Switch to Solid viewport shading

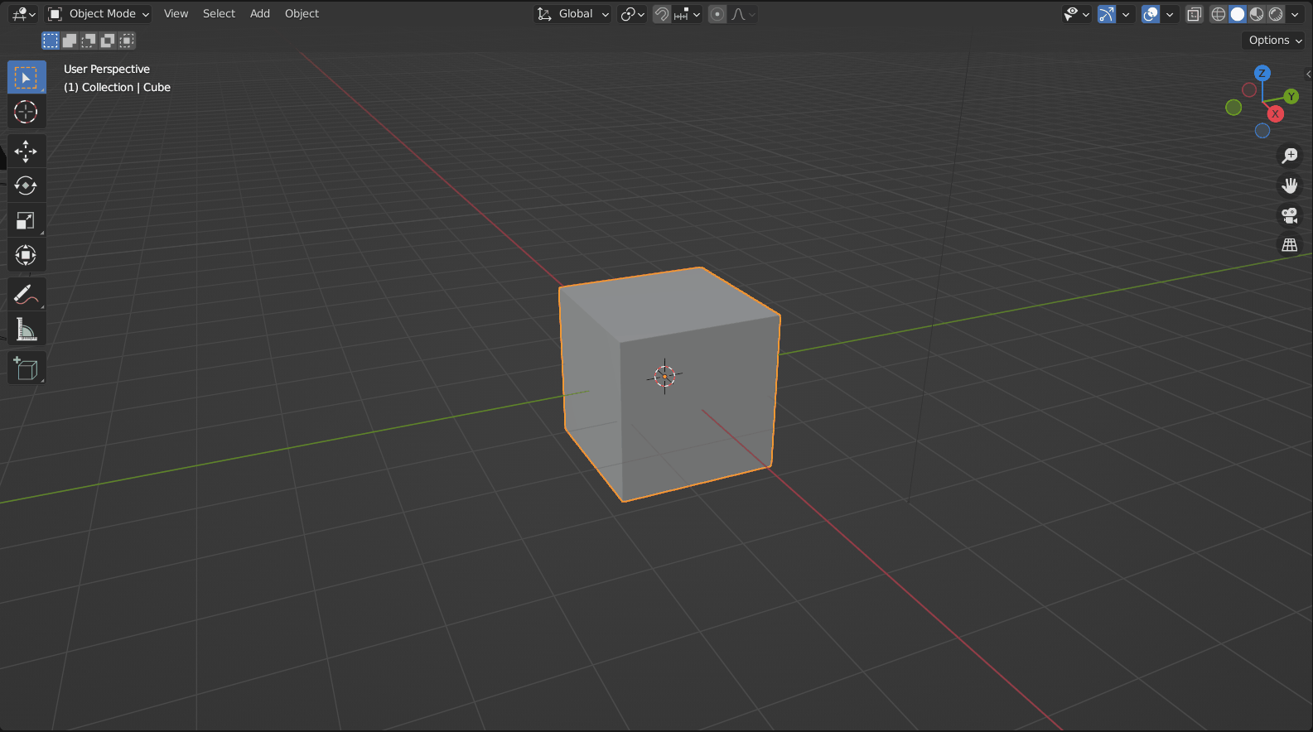click(1238, 14)
